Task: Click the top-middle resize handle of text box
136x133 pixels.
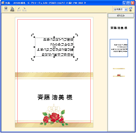Action: [x=54, y=37]
